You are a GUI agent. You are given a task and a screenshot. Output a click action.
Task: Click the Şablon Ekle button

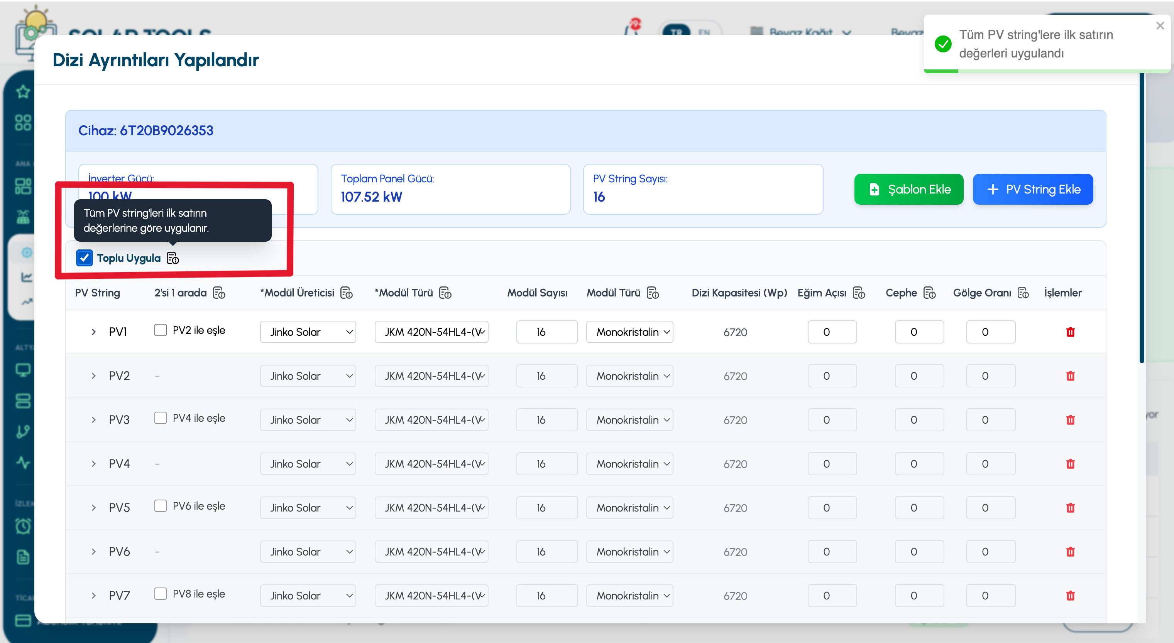[x=909, y=189]
